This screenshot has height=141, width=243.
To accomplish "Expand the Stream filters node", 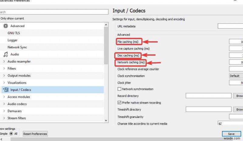I will [x=4, y=118].
